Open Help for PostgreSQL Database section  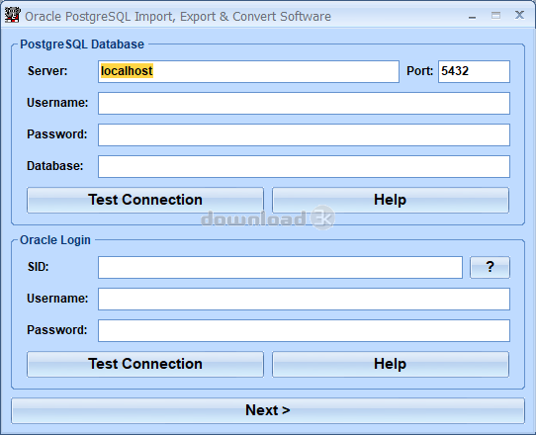[391, 200]
